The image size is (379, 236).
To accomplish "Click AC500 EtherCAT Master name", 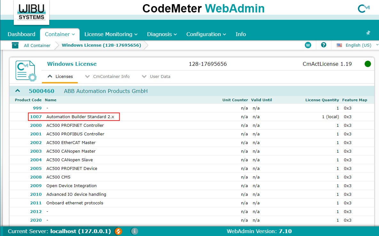I will pyautogui.click(x=71, y=143).
